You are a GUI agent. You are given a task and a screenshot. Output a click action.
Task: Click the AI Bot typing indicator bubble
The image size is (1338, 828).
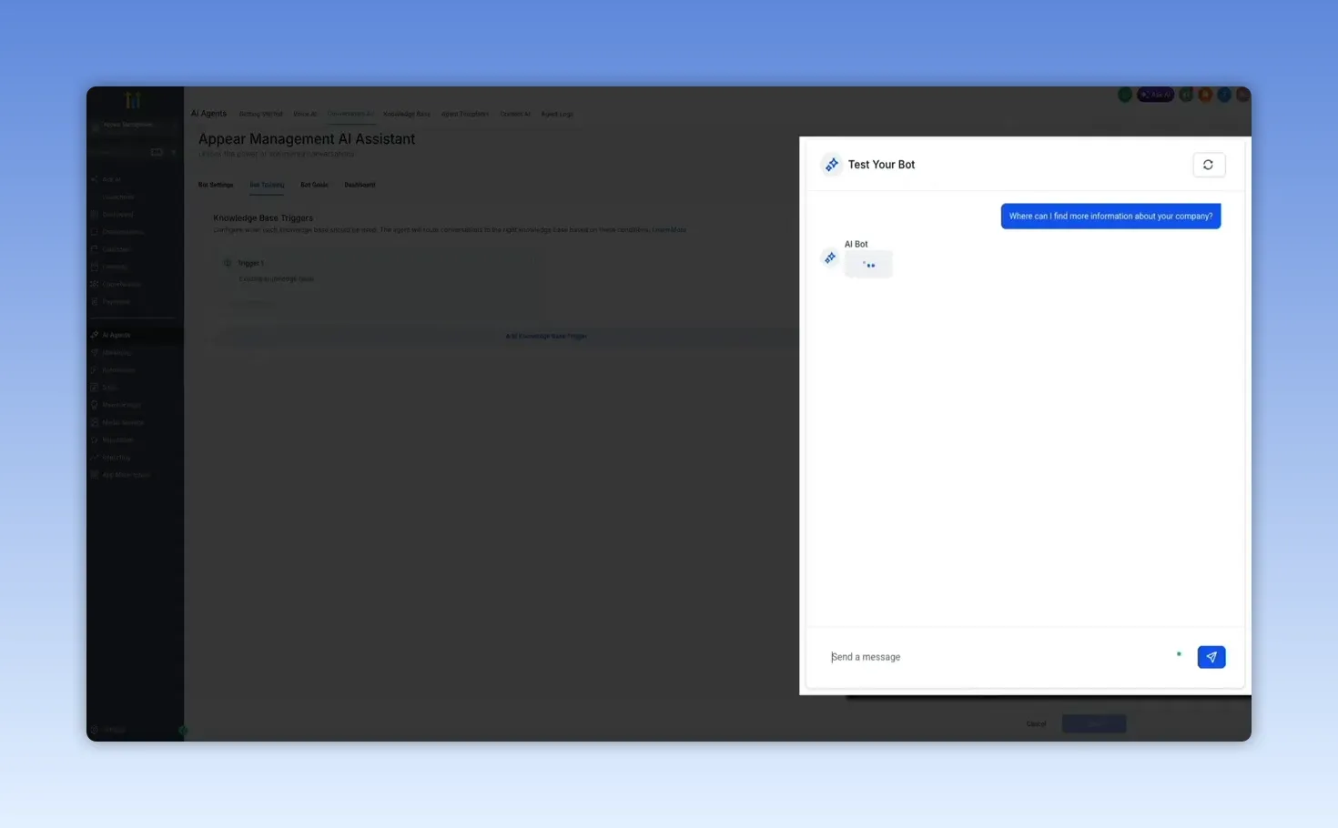pos(868,264)
